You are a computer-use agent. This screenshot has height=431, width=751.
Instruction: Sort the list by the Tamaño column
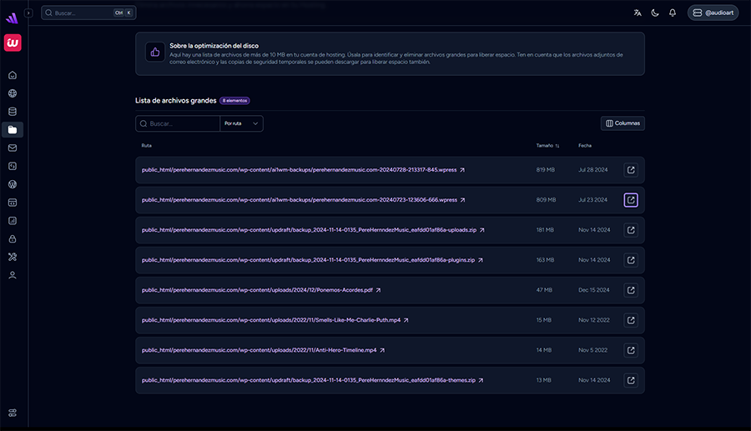[x=547, y=146]
